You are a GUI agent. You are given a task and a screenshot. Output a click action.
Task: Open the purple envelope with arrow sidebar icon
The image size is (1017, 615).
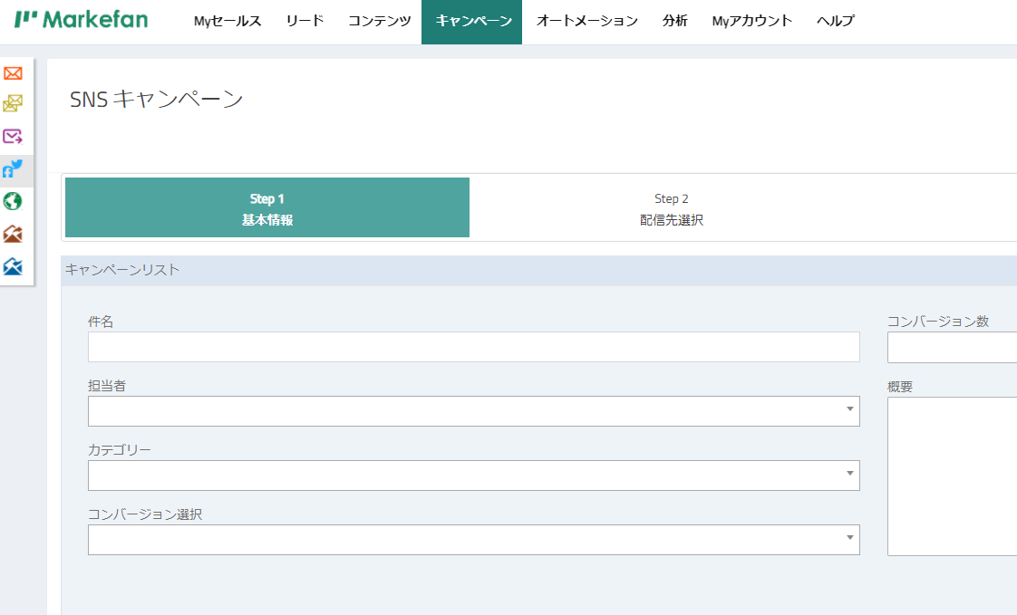(13, 136)
